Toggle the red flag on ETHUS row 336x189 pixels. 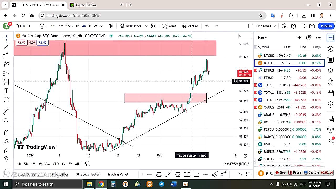255,70
